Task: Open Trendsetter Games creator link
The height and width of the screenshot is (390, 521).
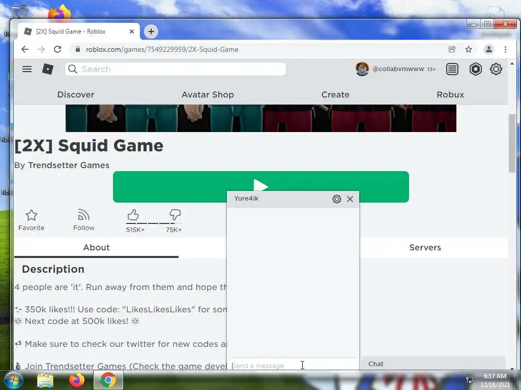Action: 69,165
